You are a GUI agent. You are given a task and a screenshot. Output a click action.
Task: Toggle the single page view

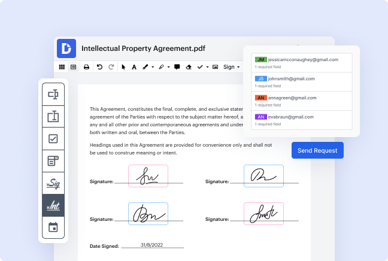coord(73,67)
